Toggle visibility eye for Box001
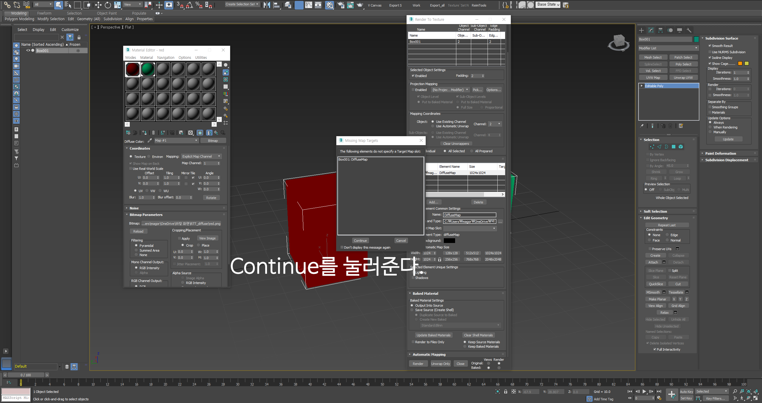 pyautogui.click(x=28, y=51)
